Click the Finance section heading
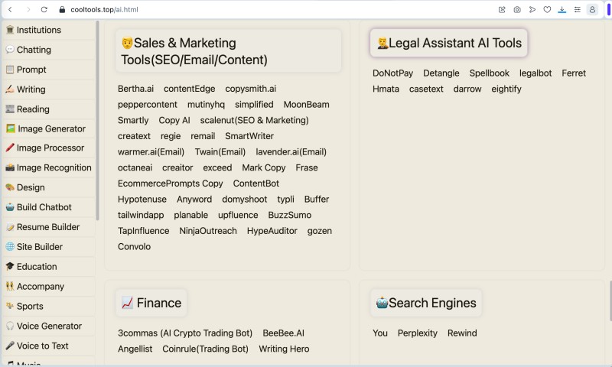 pos(151,303)
